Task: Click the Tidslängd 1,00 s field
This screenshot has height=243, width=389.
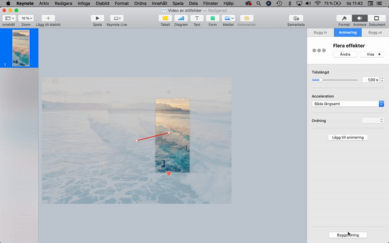Action: tap(370, 80)
